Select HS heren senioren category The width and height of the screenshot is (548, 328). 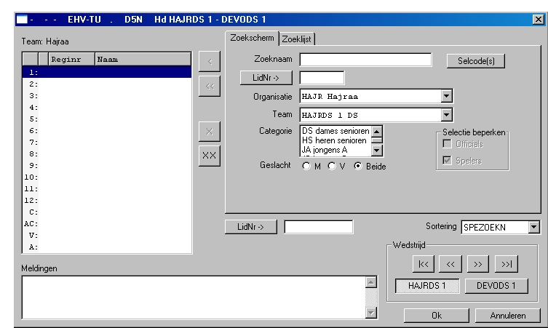pyautogui.click(x=335, y=140)
